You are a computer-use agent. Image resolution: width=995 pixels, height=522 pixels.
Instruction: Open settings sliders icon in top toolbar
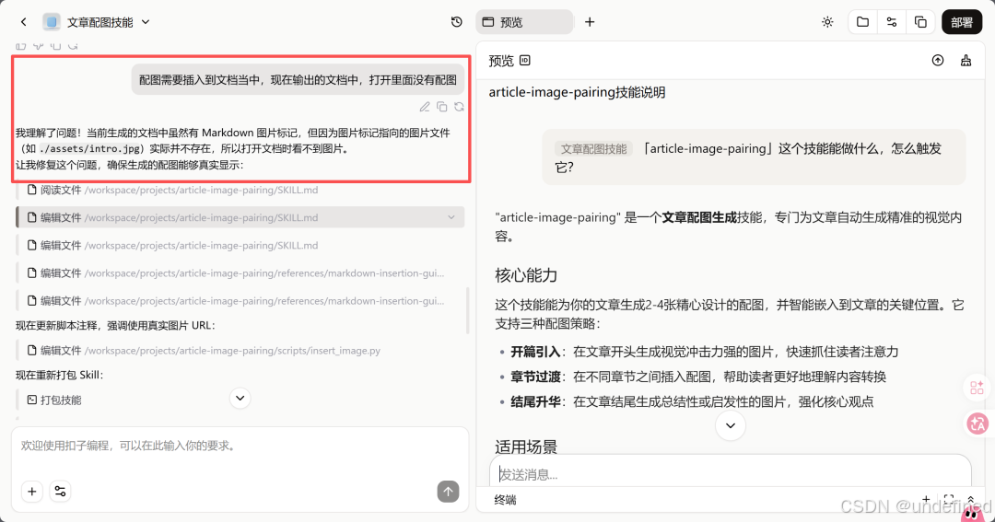(892, 22)
